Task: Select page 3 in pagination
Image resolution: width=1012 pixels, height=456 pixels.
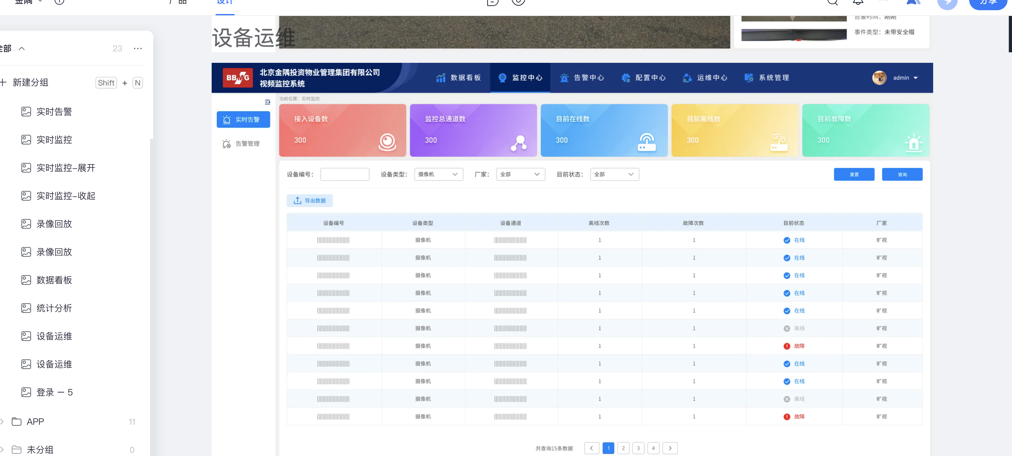Action: click(638, 448)
